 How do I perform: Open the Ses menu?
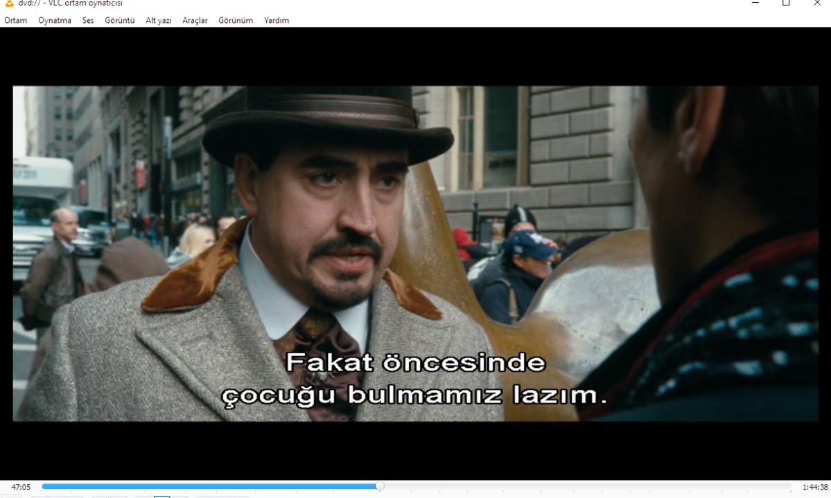88,20
